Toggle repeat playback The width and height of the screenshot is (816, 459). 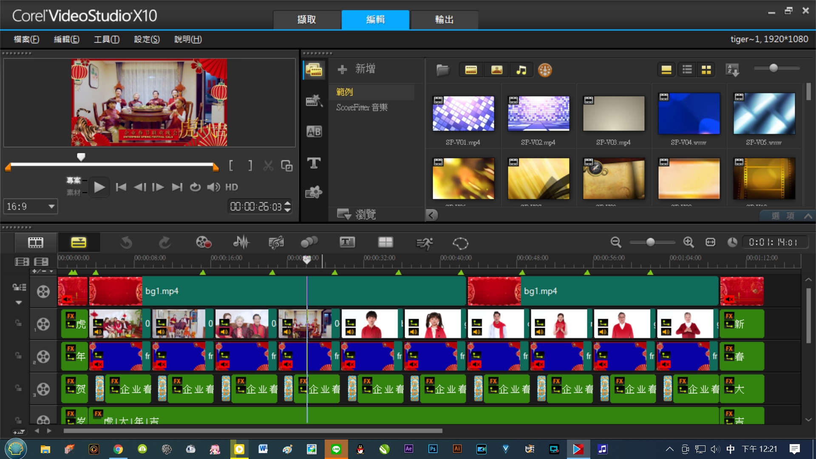click(195, 187)
